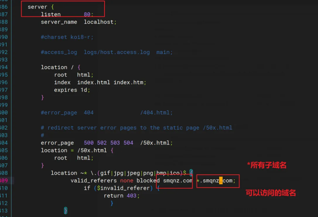Click closing brace of location / block
This screenshot has height=217, width=318.
coord(42,97)
